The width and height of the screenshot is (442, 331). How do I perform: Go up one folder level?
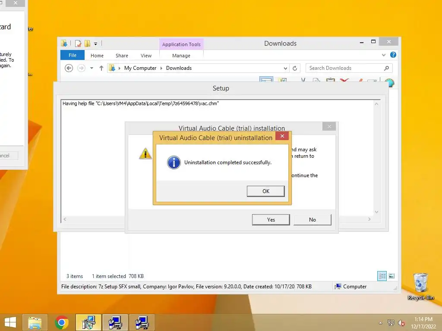(x=101, y=68)
